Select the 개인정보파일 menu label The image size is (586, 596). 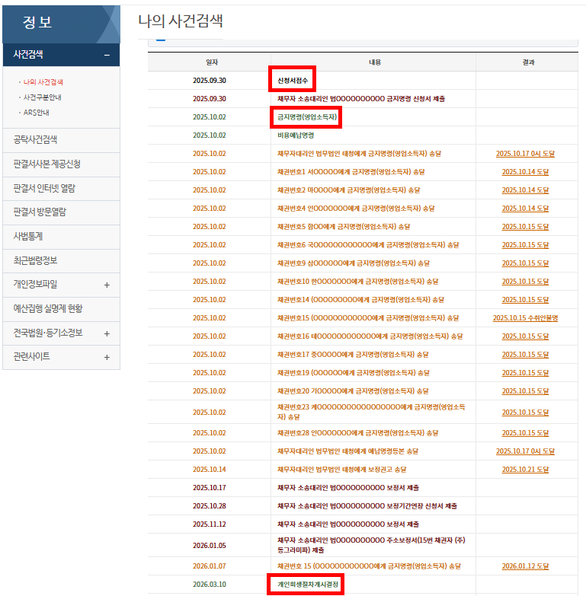35,285
